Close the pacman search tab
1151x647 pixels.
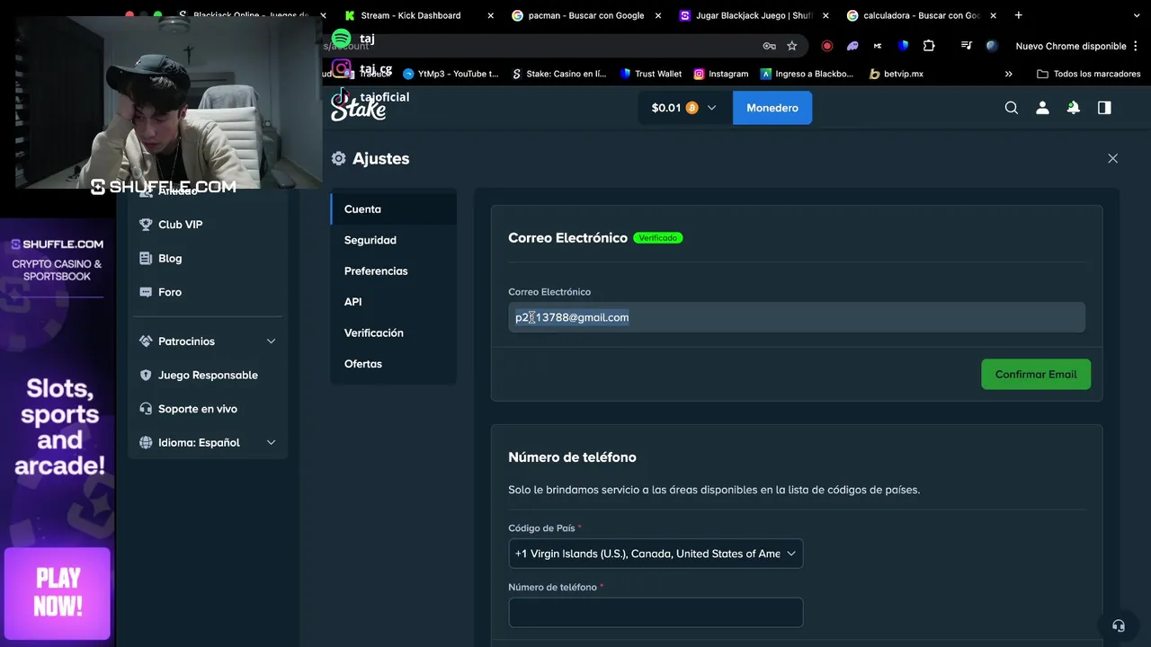click(x=658, y=15)
